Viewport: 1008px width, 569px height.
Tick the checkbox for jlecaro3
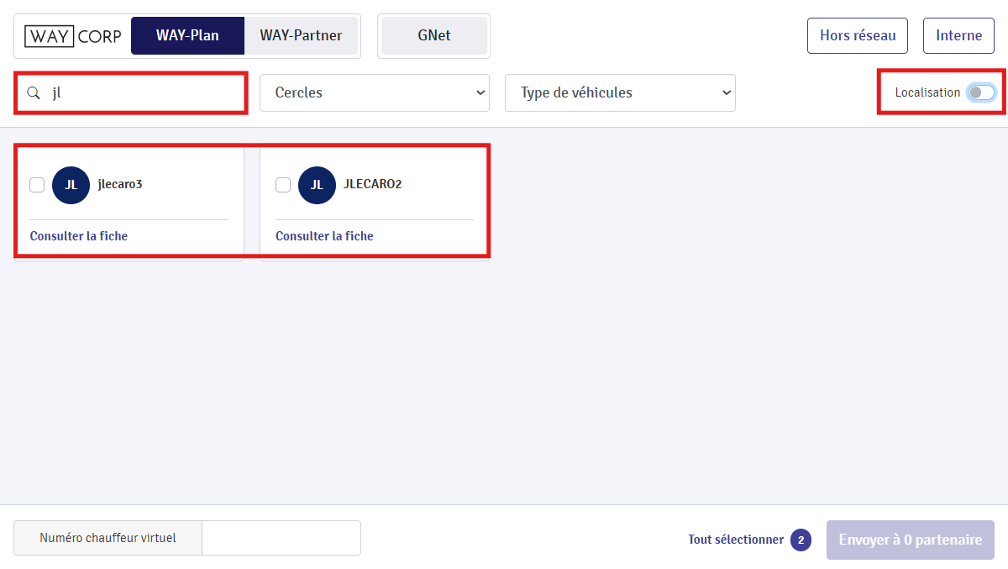(x=37, y=185)
